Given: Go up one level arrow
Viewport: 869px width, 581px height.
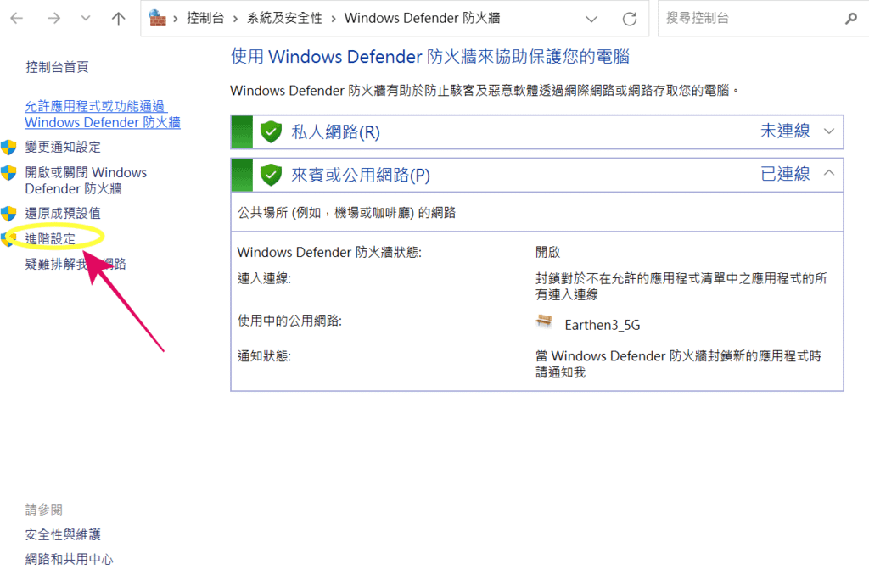Looking at the screenshot, I should (118, 19).
